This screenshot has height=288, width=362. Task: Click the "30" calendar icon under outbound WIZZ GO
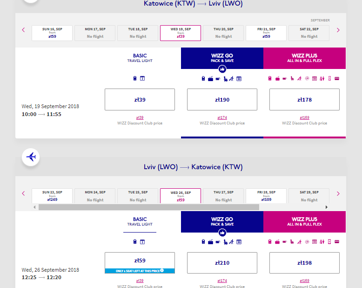pyautogui.click(x=239, y=78)
